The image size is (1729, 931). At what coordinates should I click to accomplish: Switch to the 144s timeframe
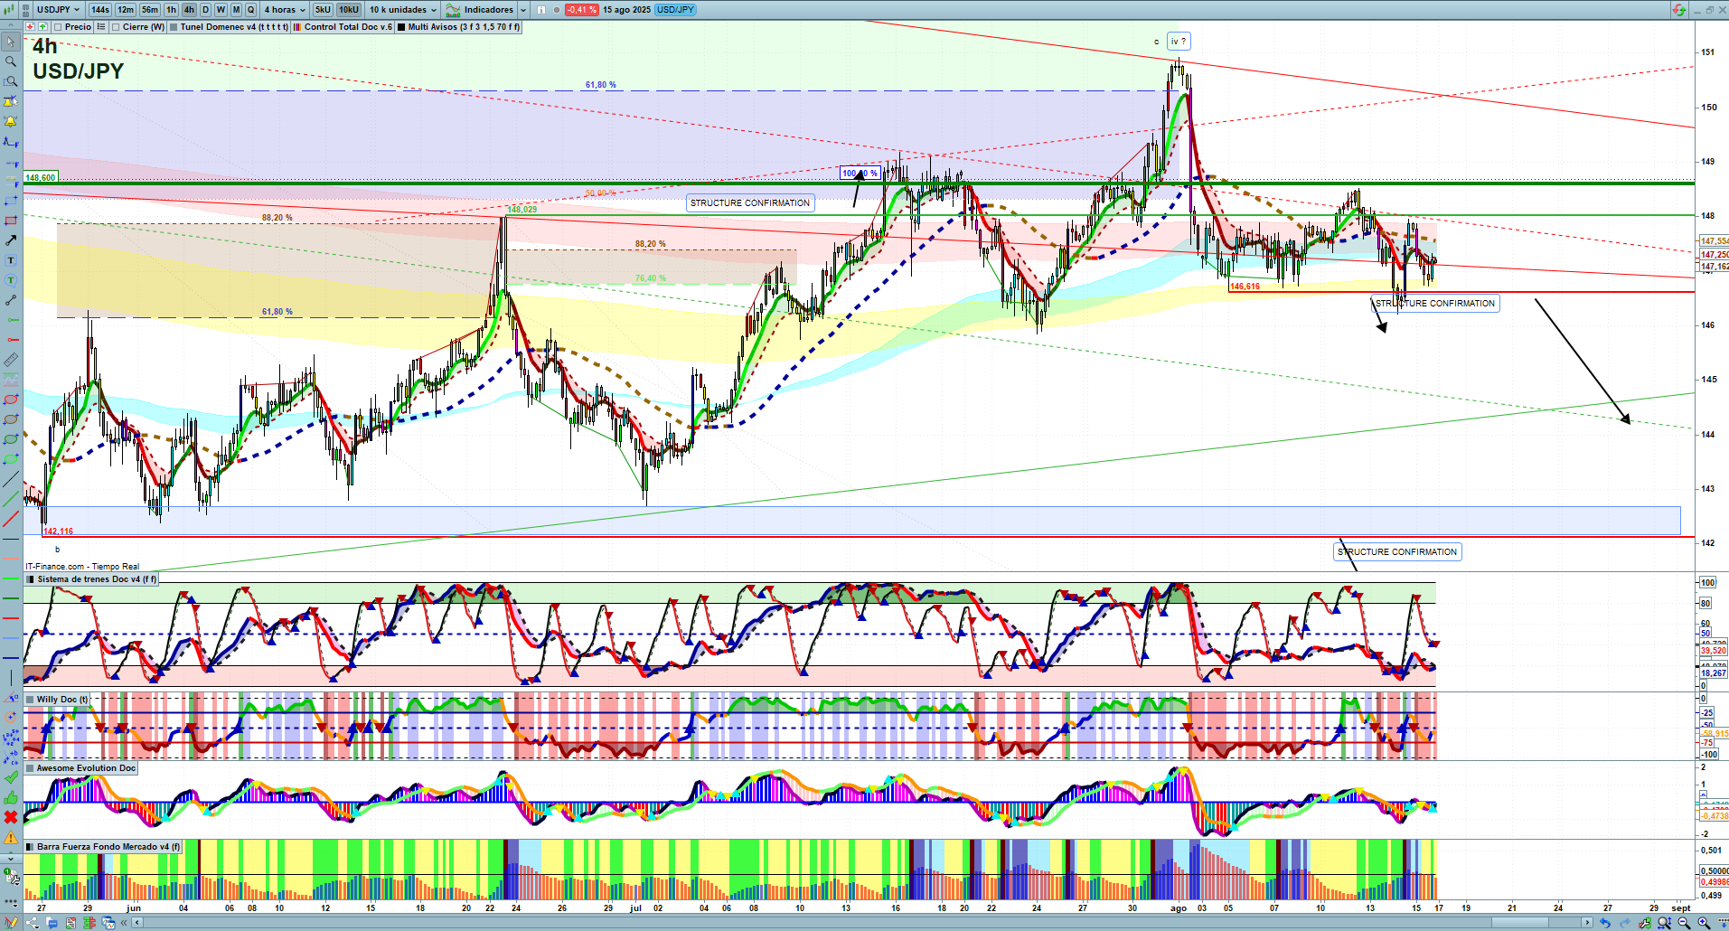[100, 10]
